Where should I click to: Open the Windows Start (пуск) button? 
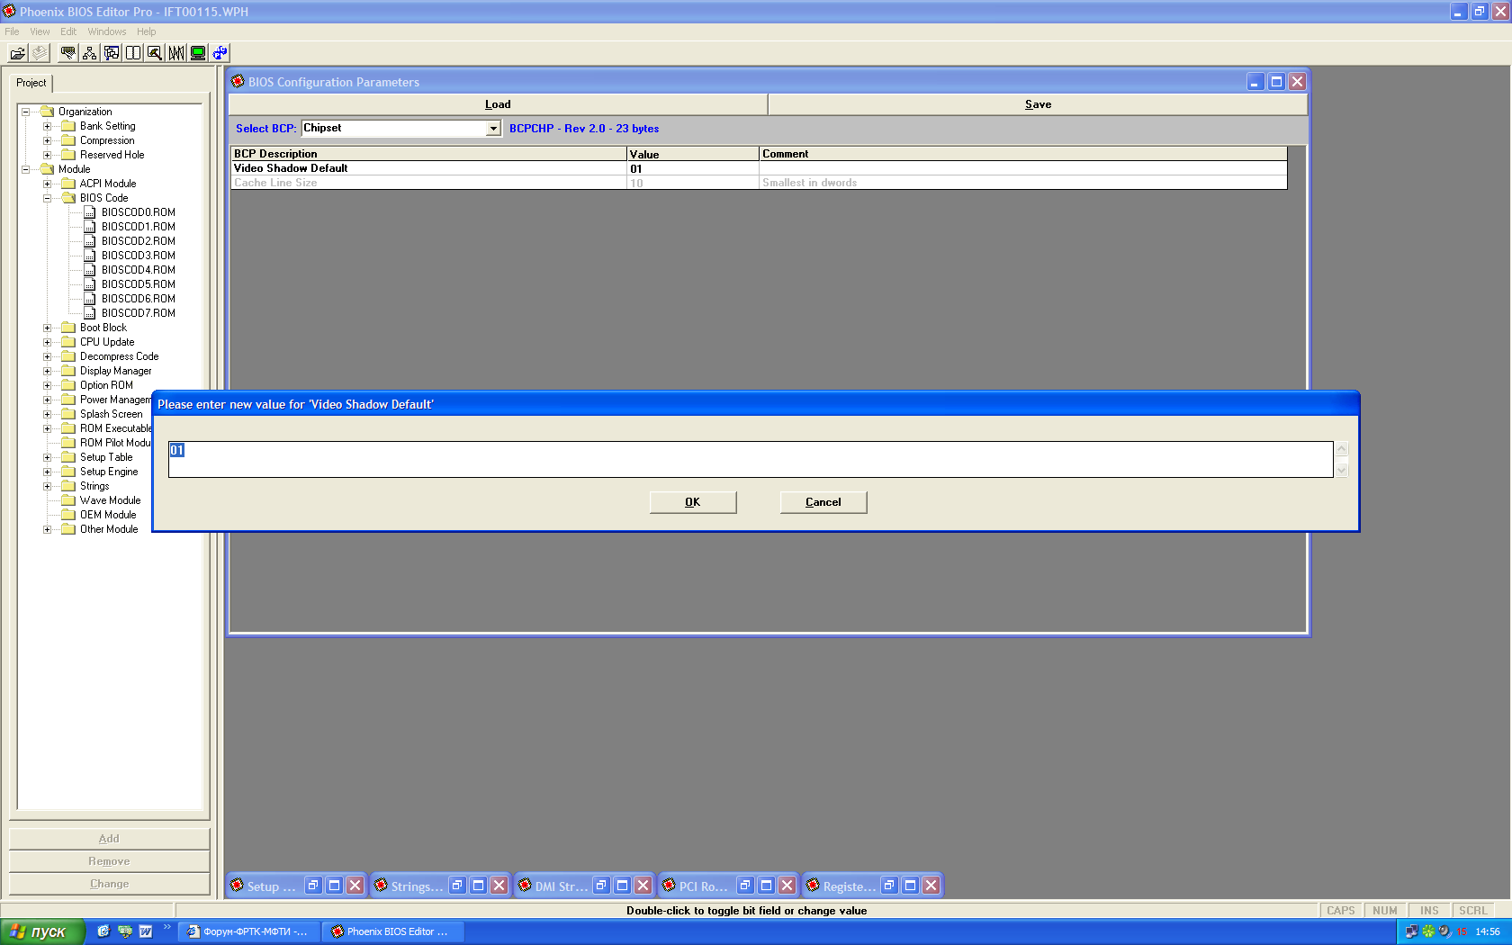click(x=41, y=931)
